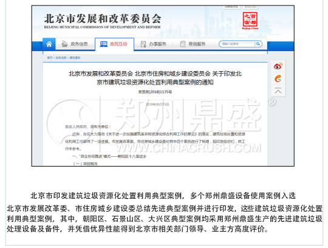Click the document icon beside 办事服务
The height and width of the screenshot is (248, 328).
click(x=143, y=44)
